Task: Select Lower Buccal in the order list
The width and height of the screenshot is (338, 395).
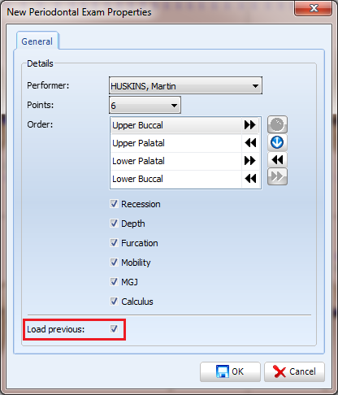Action: (x=176, y=179)
